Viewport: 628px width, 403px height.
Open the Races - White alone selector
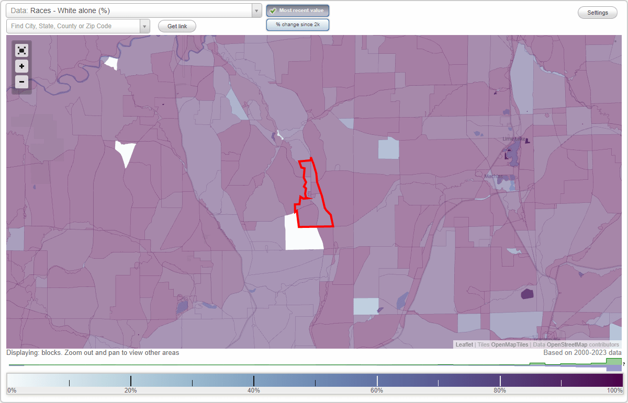[x=131, y=10]
